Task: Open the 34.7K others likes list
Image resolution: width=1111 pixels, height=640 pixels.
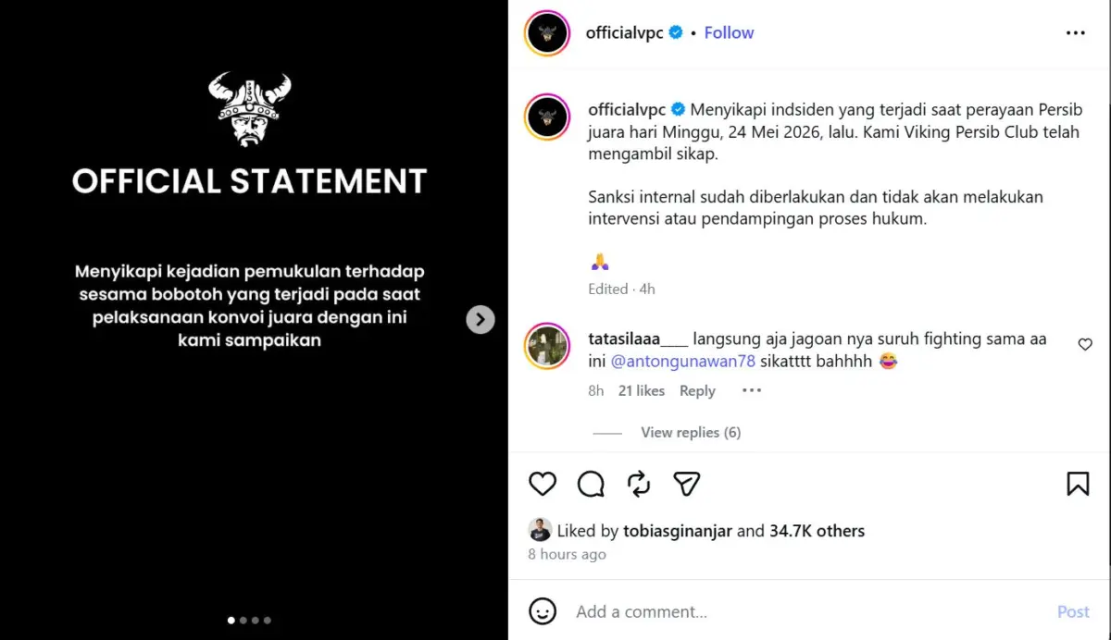Action: 817,531
